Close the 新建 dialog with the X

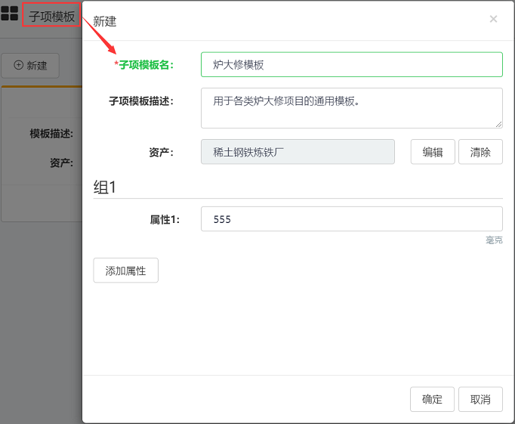click(493, 19)
